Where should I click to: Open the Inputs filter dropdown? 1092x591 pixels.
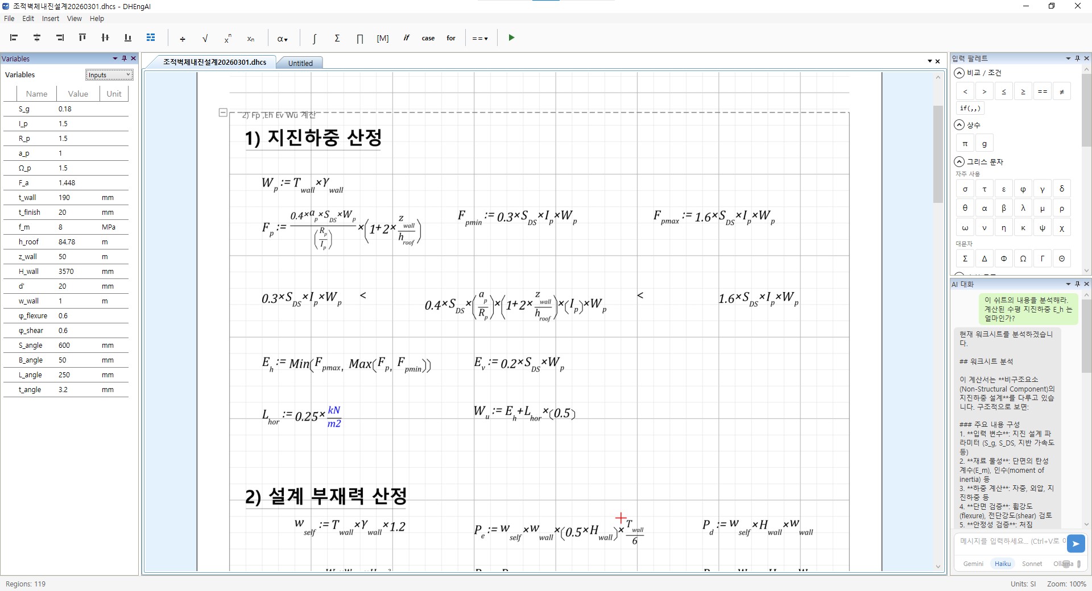[x=109, y=75]
